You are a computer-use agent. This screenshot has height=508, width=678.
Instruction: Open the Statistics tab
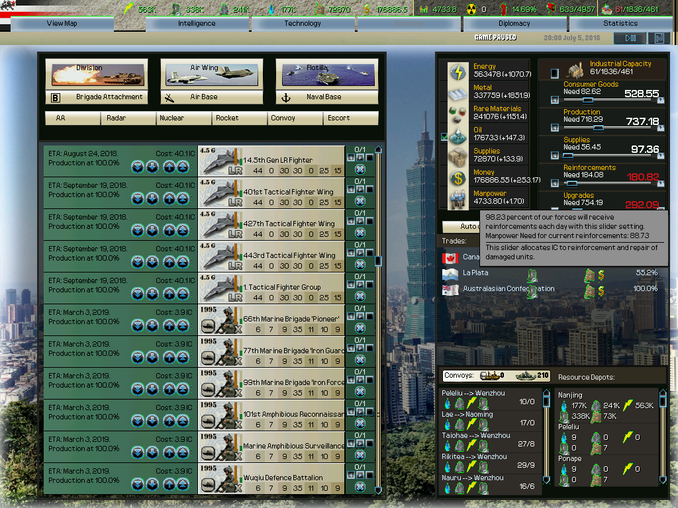click(x=620, y=22)
